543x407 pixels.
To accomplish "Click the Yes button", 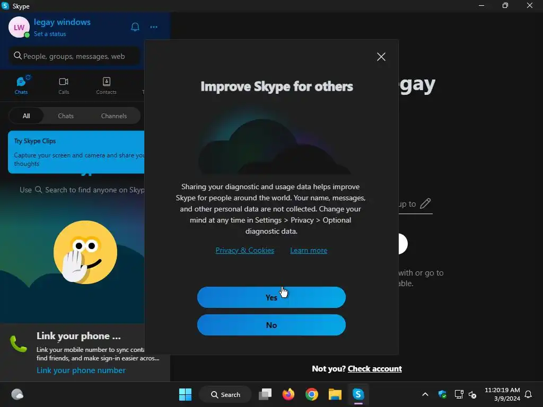I will (x=271, y=297).
